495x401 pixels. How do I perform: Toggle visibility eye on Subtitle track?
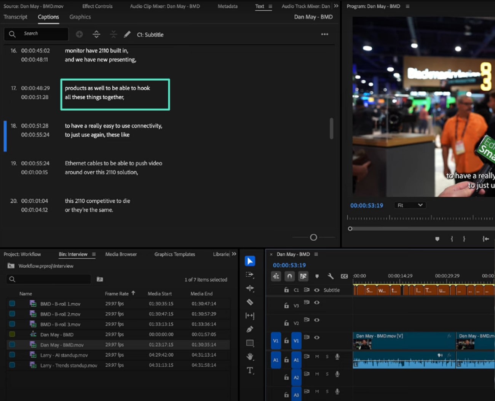coord(316,290)
